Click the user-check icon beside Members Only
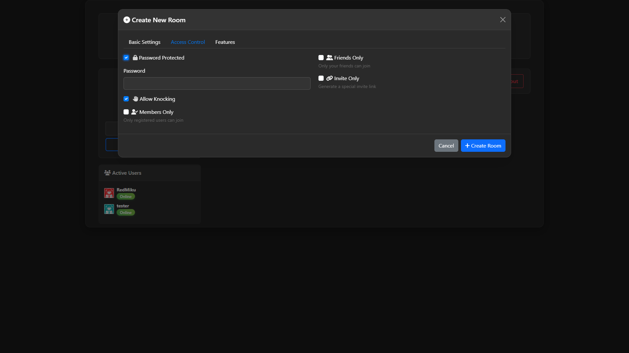This screenshot has width=629, height=353. point(134,112)
